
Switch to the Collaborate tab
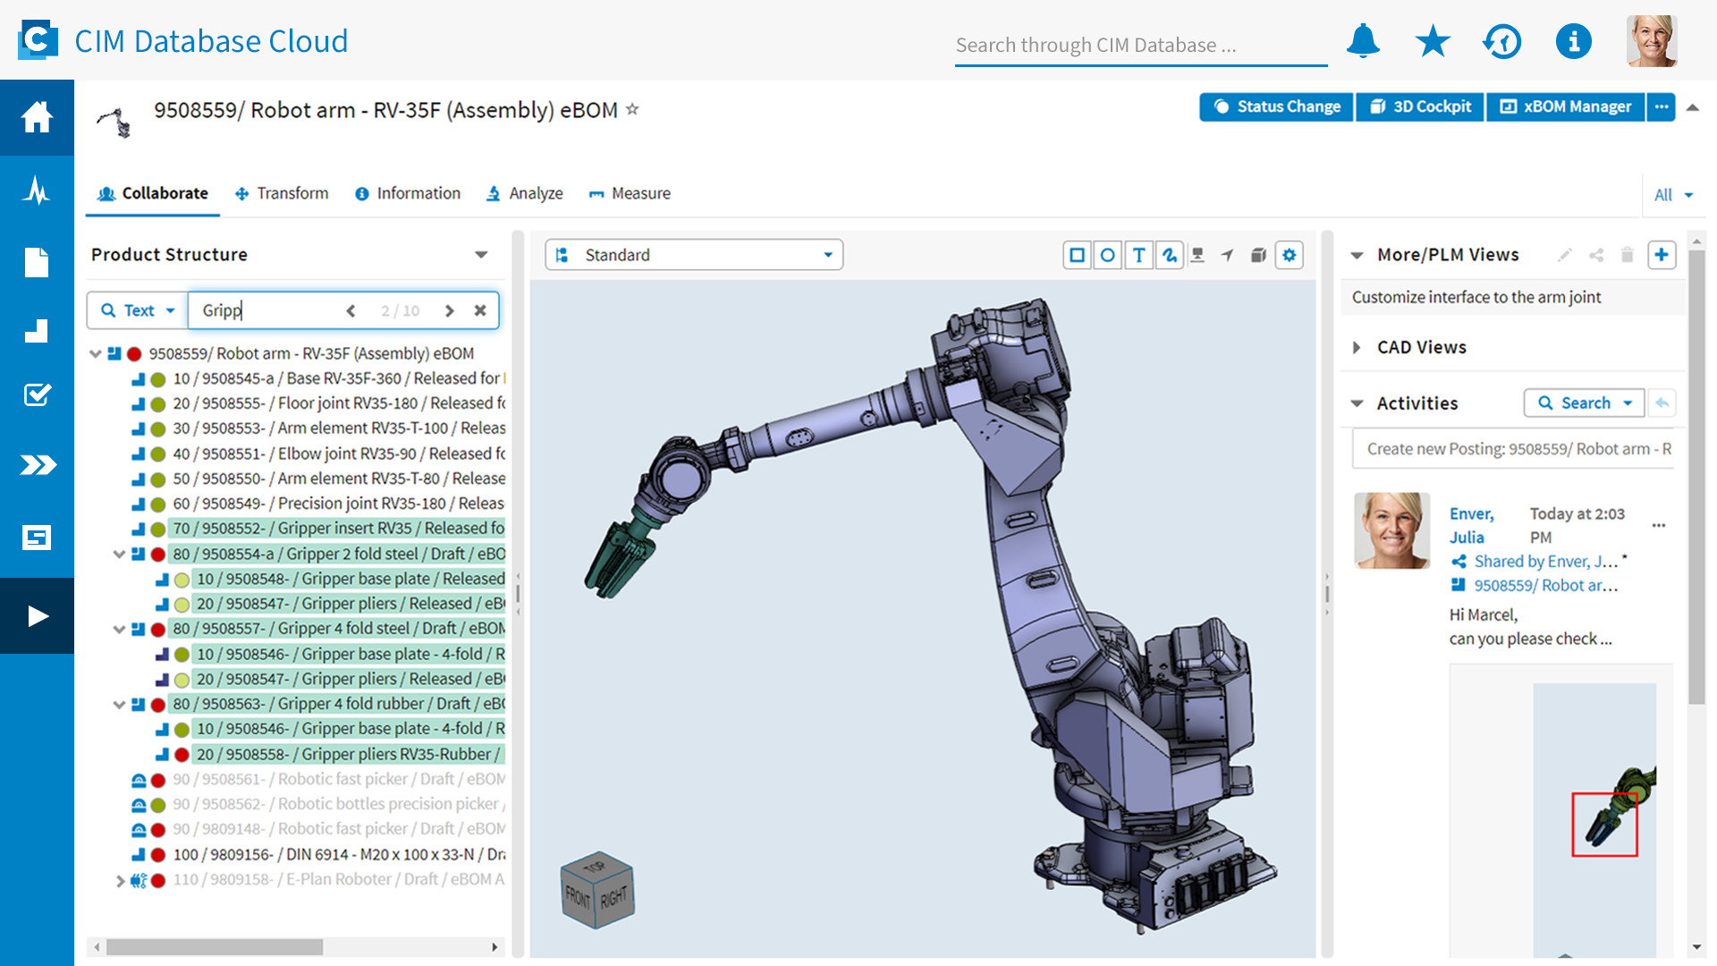(153, 193)
